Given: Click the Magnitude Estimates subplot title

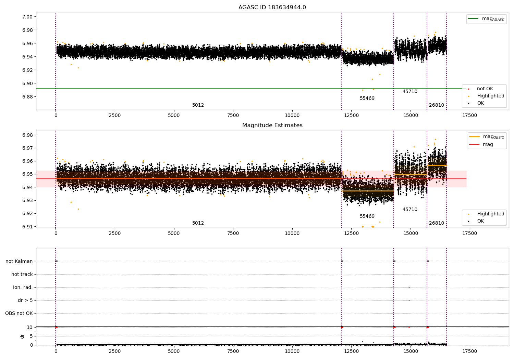Looking at the screenshot, I should click(272, 125).
